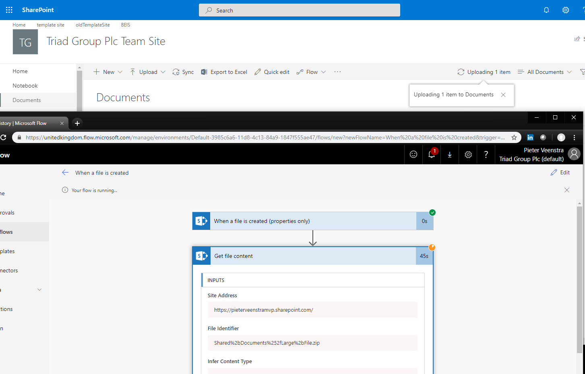
Task: Click Export to Excel
Action: 224,72
